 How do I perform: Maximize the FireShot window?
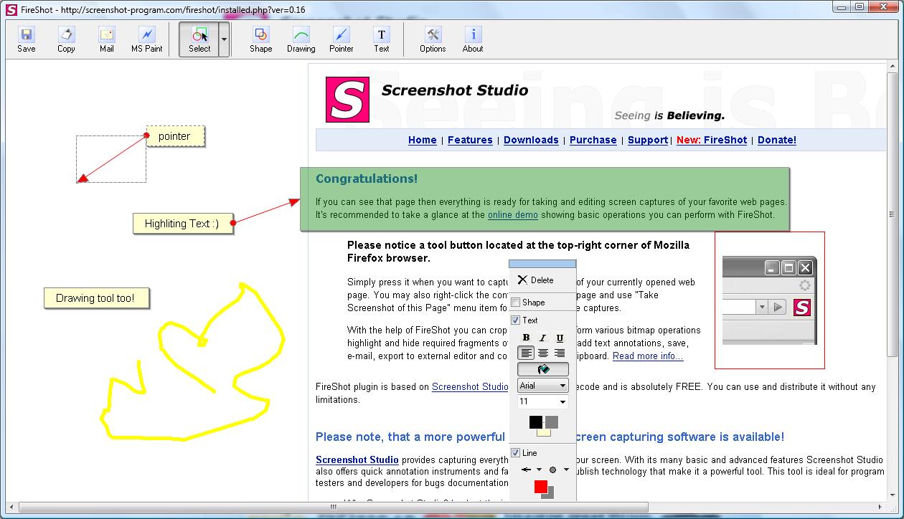tap(860, 7)
